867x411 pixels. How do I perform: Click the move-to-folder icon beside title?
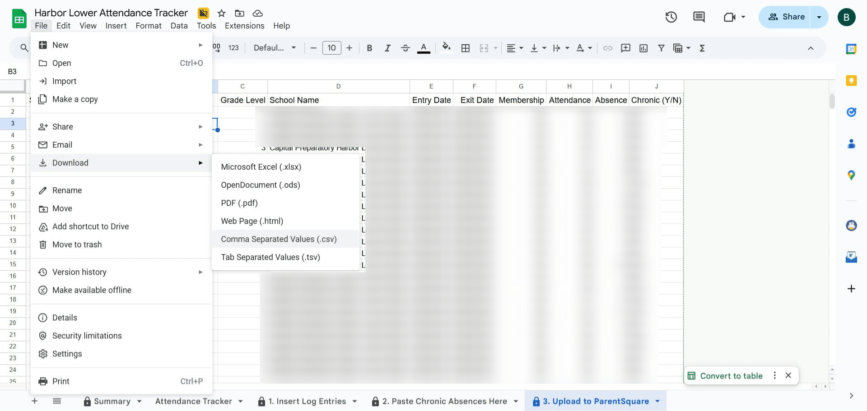coord(239,13)
